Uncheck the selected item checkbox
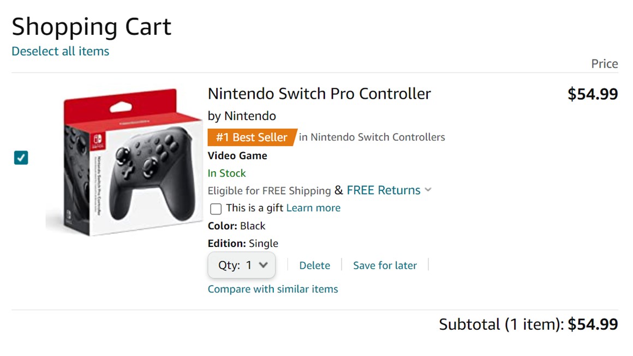 21,158
